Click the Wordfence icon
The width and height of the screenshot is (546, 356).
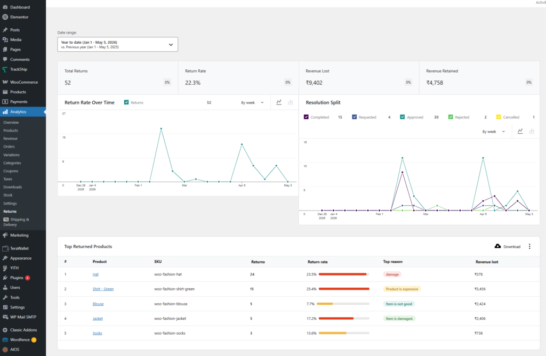pos(5,339)
